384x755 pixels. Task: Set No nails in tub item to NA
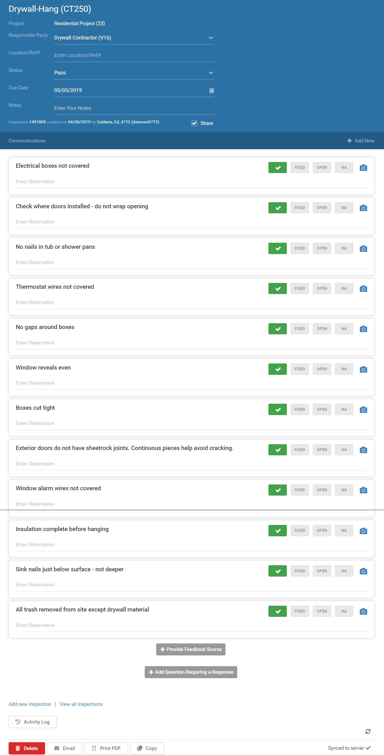344,248
